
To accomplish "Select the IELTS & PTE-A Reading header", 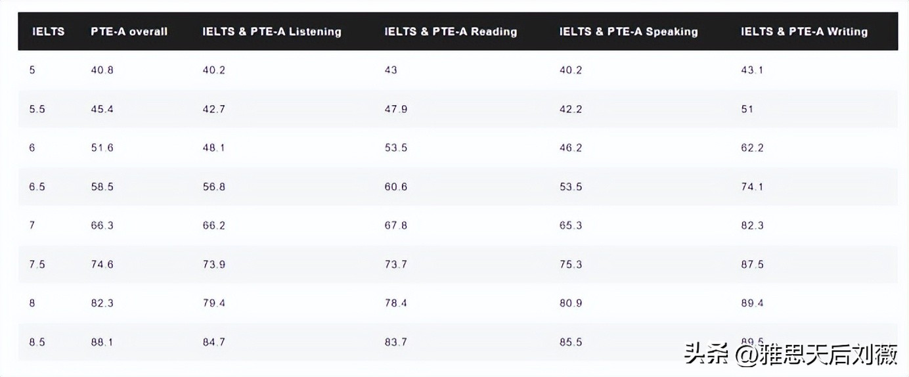I will point(451,32).
